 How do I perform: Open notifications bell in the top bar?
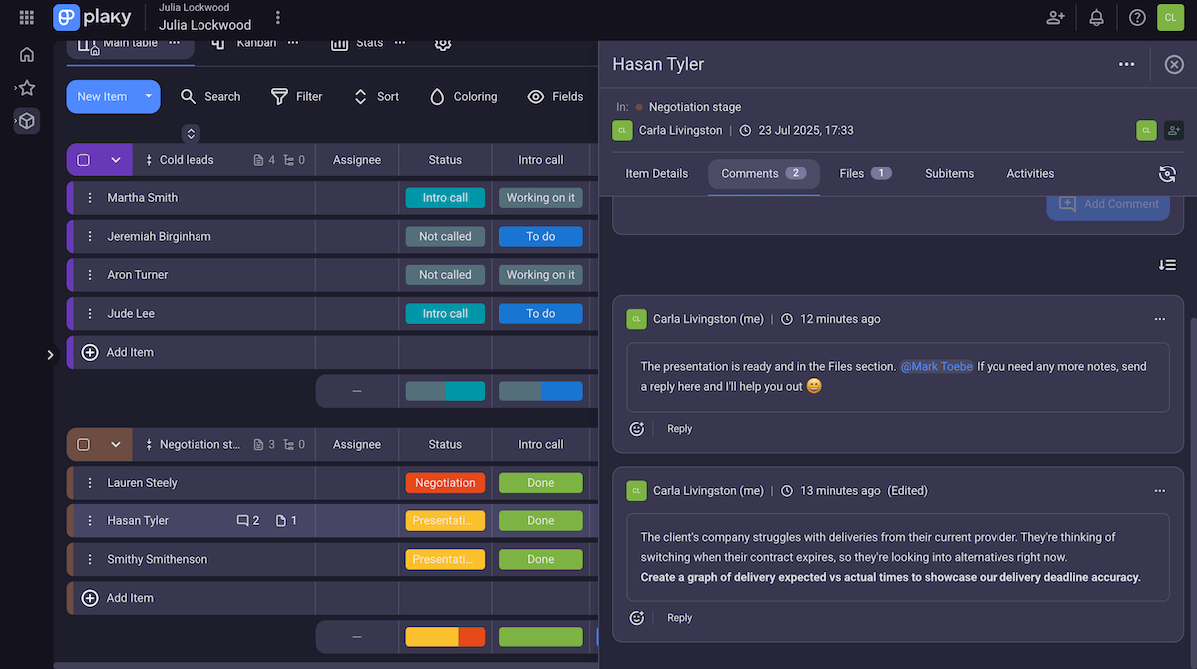1095,17
